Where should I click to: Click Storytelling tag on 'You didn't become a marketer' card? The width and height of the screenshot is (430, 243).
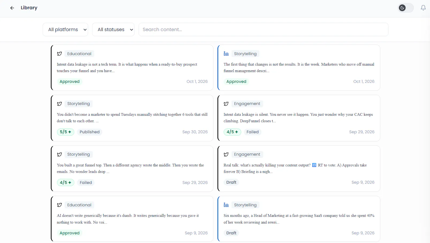pyautogui.click(x=78, y=104)
